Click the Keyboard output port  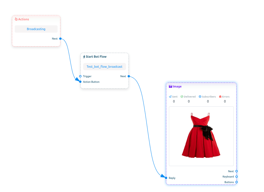coord(236,176)
